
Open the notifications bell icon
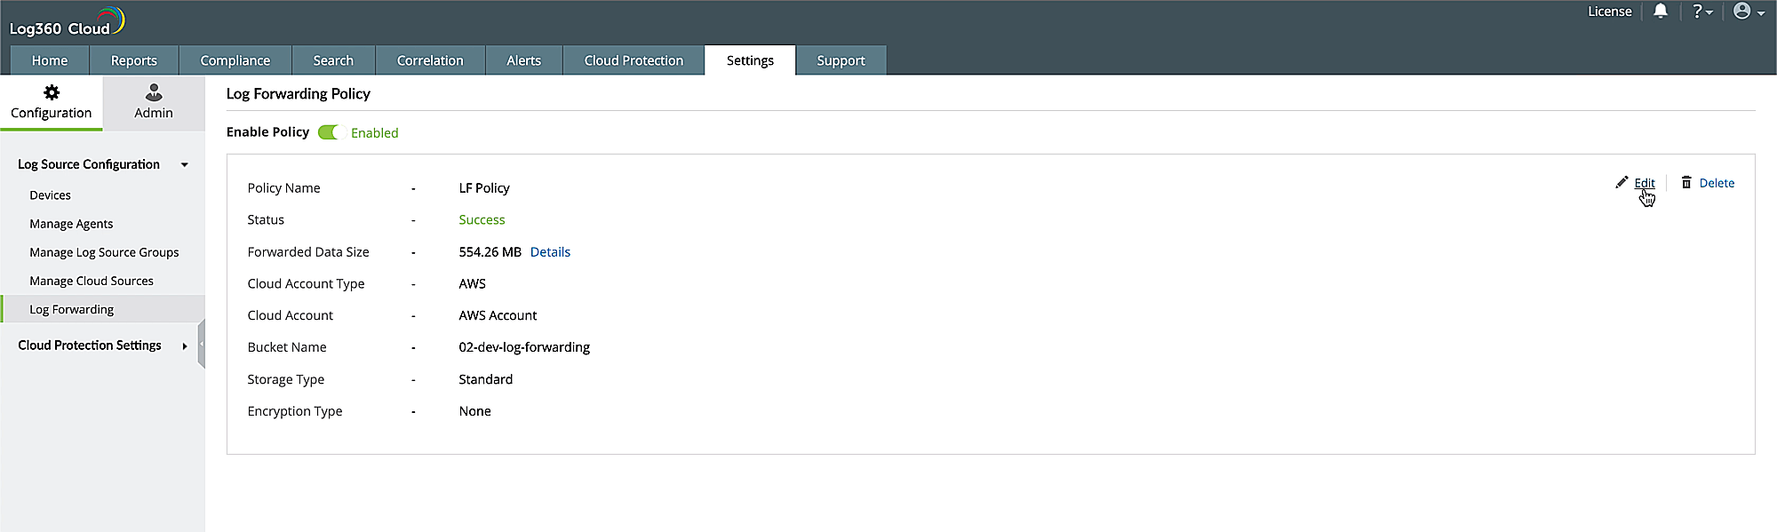(x=1660, y=12)
